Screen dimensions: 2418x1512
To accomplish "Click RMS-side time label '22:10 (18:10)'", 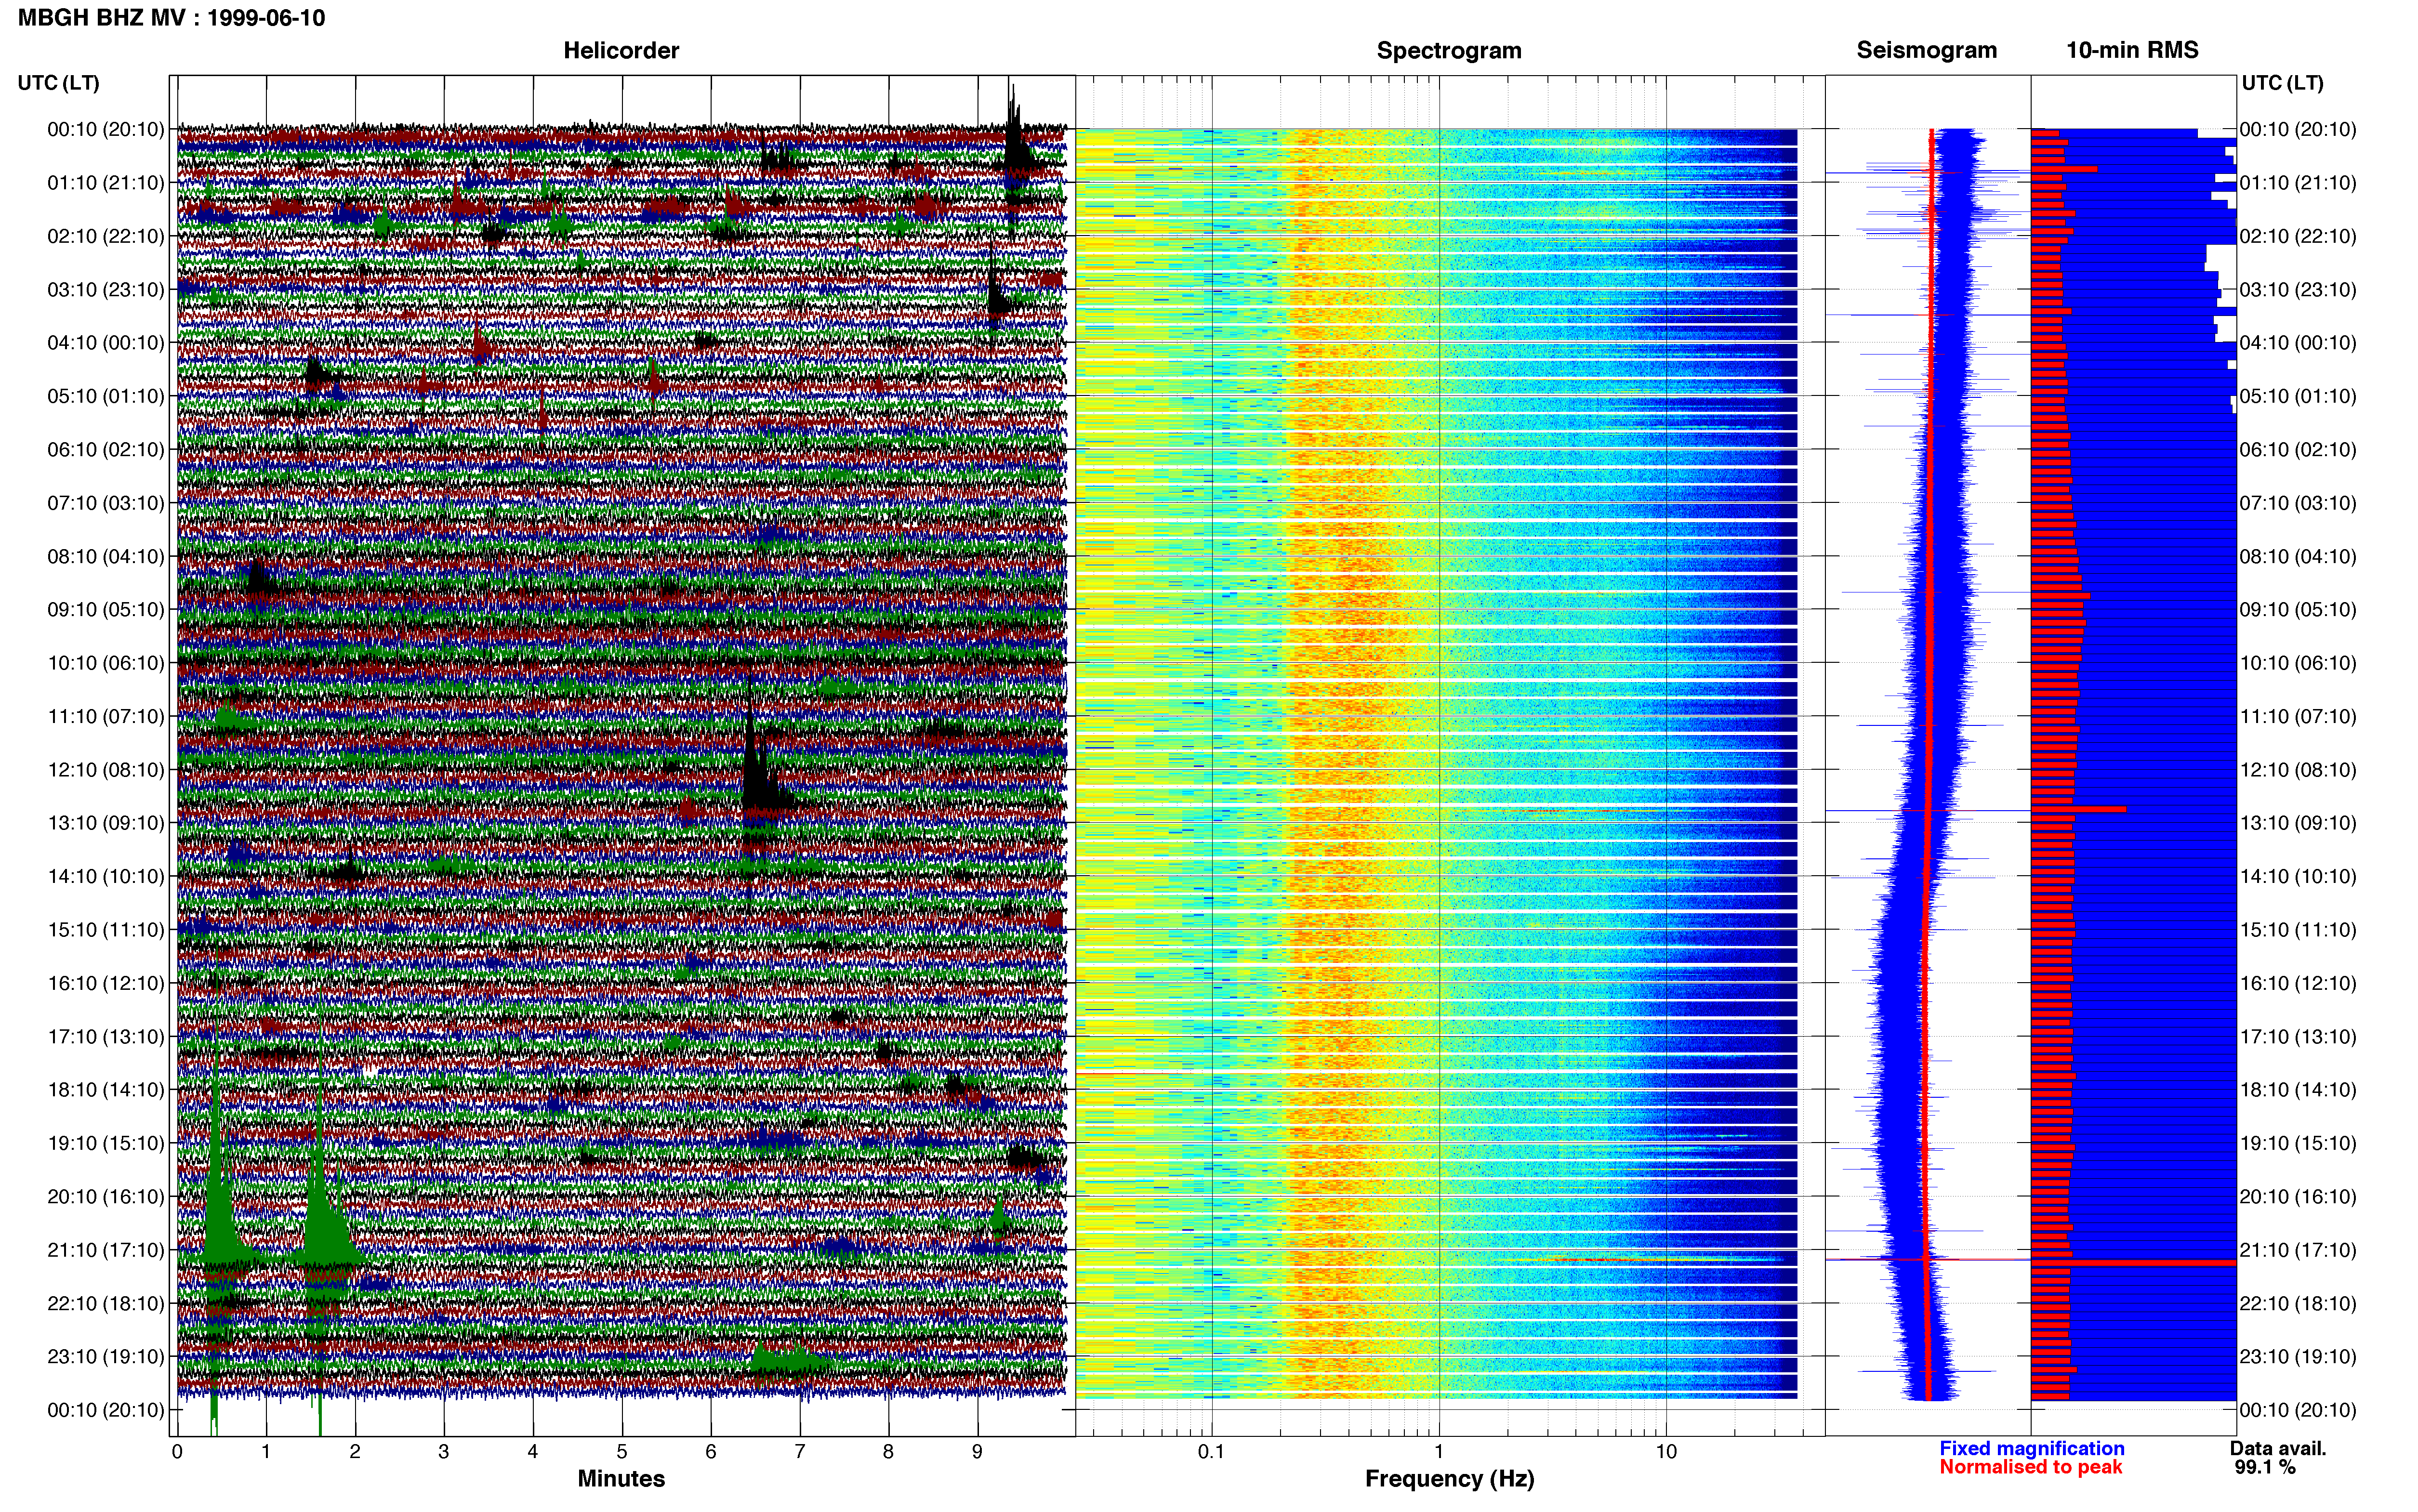I will pos(2298,1304).
